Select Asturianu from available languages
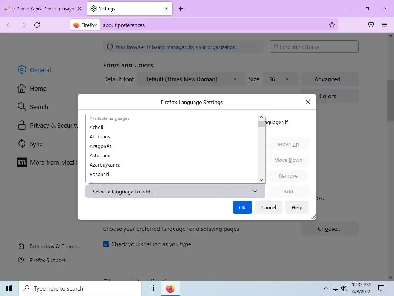The image size is (394, 296). tap(172, 156)
